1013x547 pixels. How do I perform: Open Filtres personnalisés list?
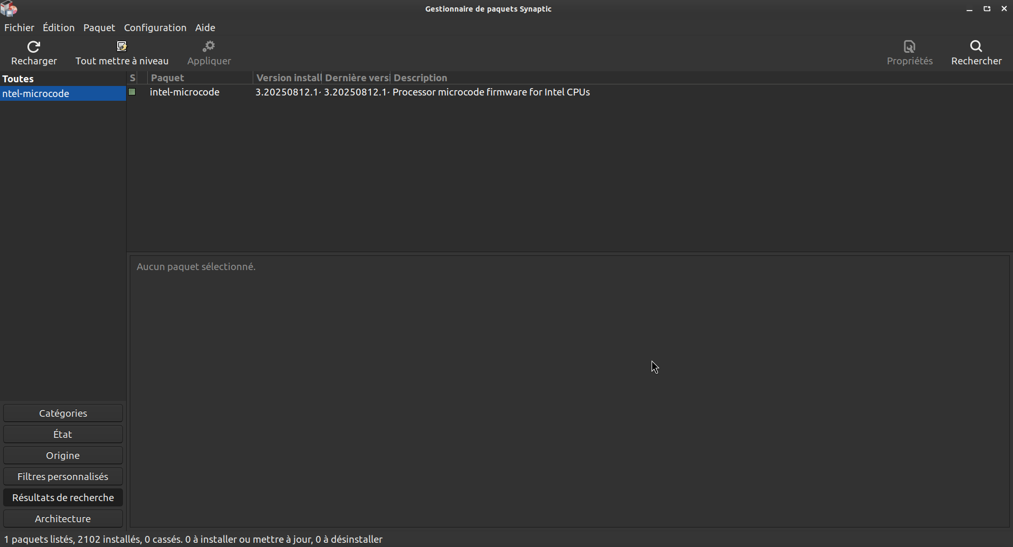63,476
